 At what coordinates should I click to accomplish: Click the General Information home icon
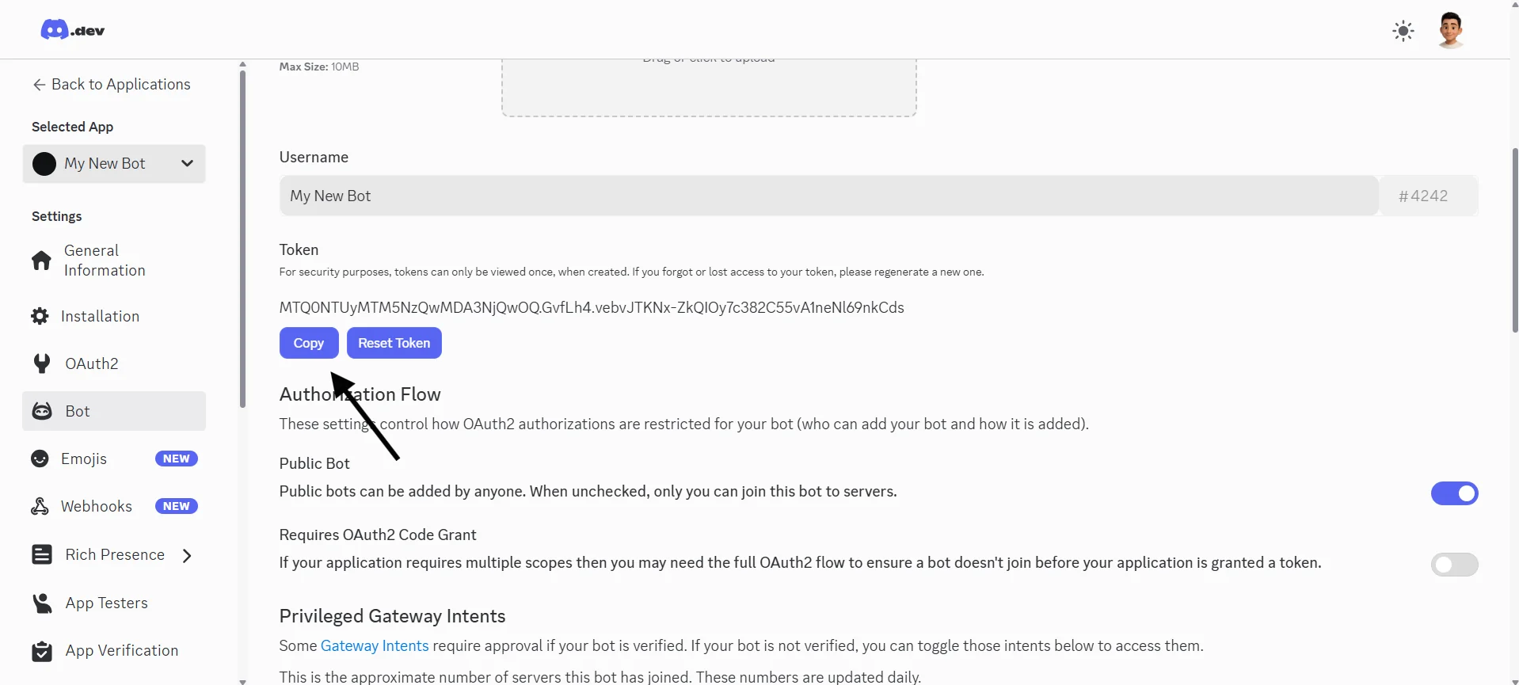(41, 261)
